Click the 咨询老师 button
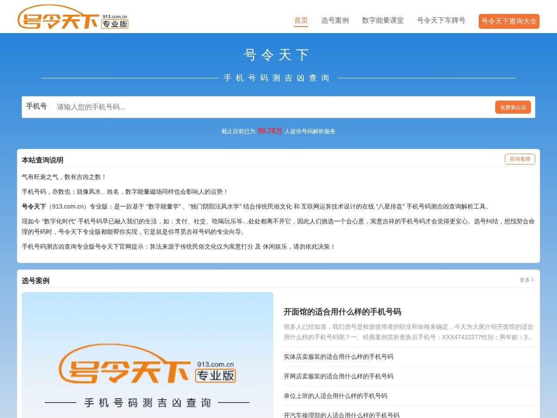Screen dimensions: 557x418 pos(520,159)
